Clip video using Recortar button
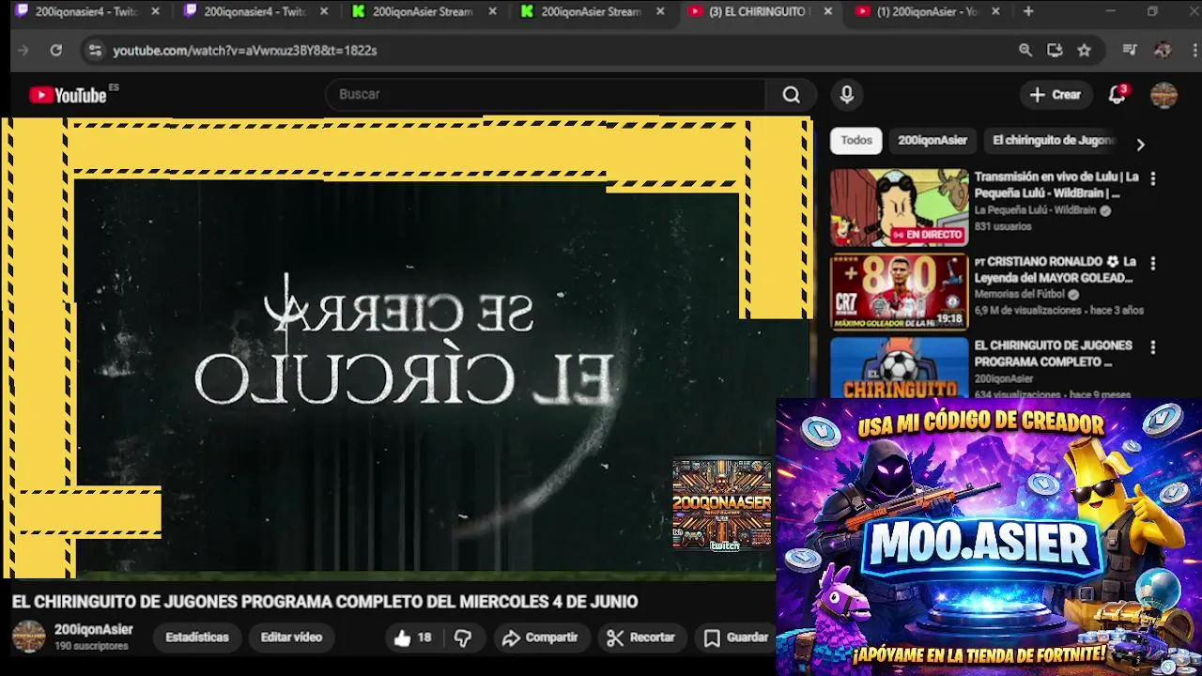 click(641, 638)
